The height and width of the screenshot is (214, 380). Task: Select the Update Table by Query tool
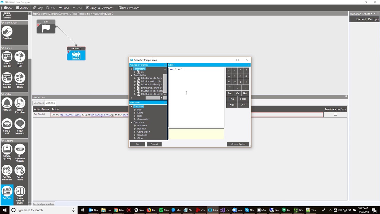tap(20, 195)
